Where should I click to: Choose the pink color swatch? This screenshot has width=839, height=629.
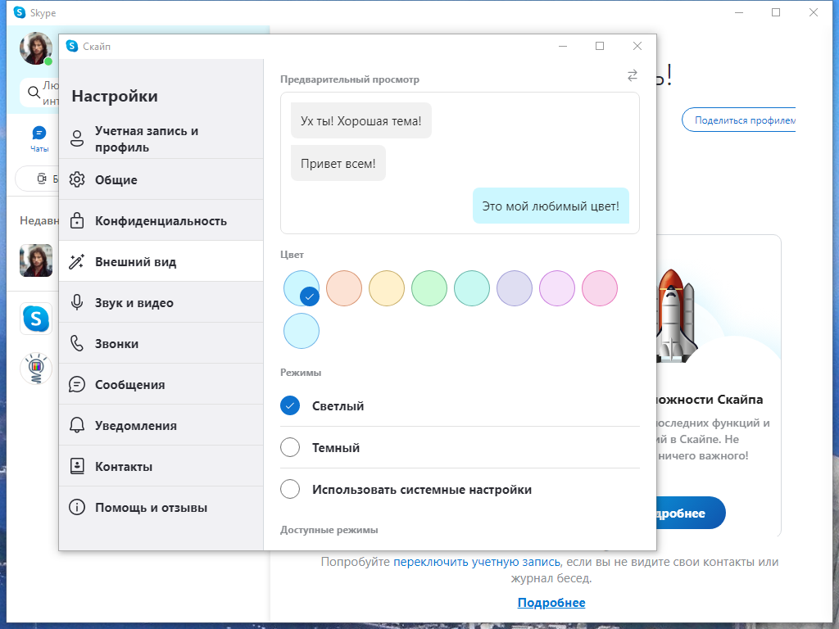600,288
